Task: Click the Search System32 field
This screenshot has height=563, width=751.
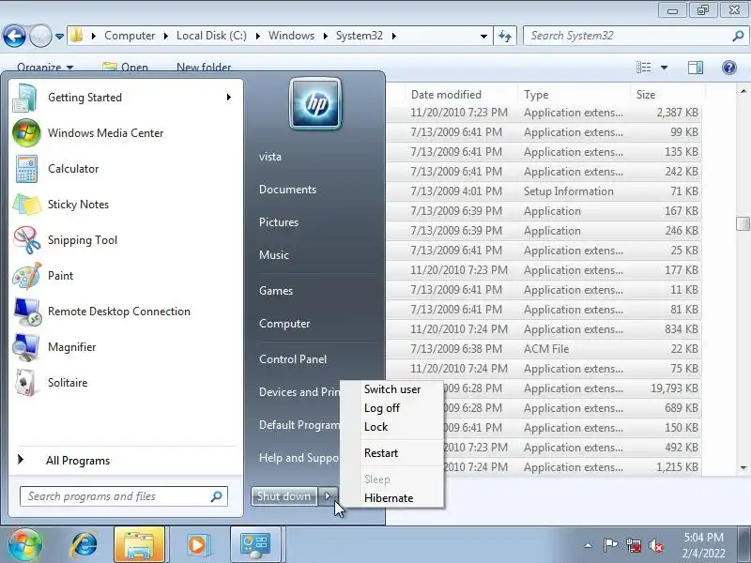Action: (629, 36)
